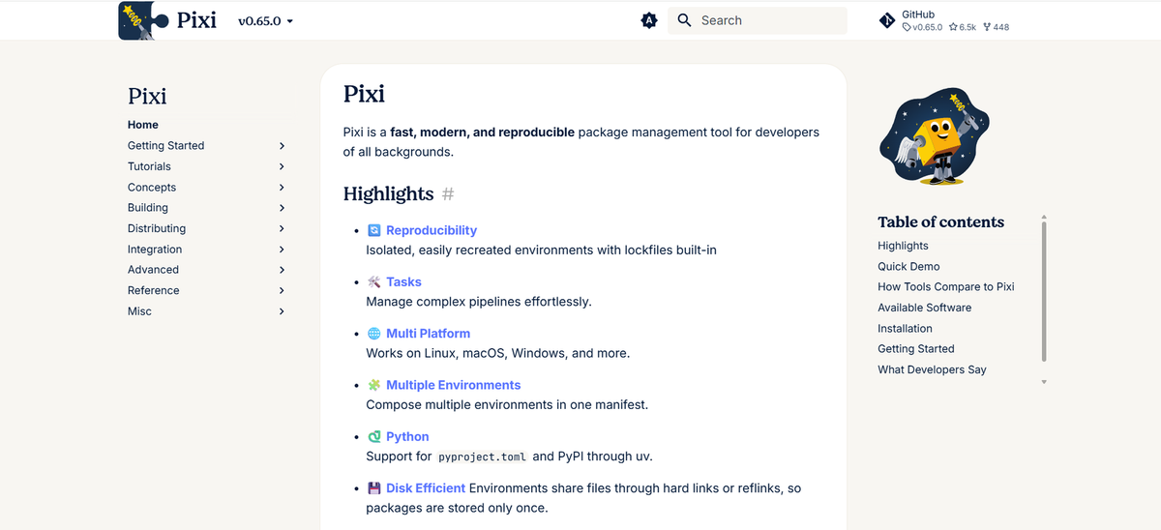
Task: Click the table of contents scroll-down arrow
Action: click(1044, 382)
